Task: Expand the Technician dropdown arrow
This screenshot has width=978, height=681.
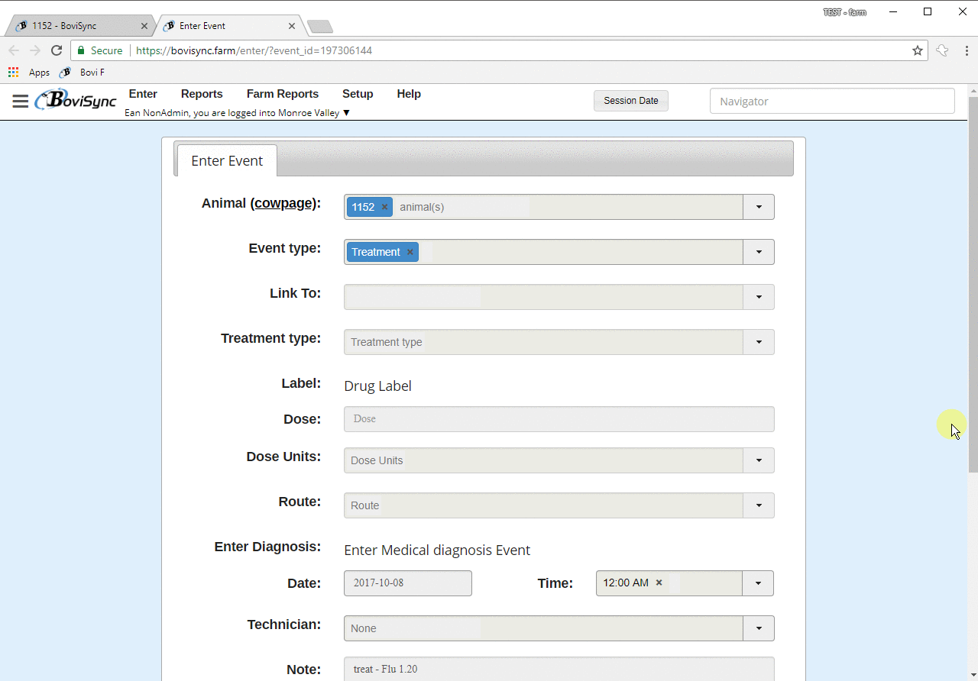Action: (x=759, y=628)
